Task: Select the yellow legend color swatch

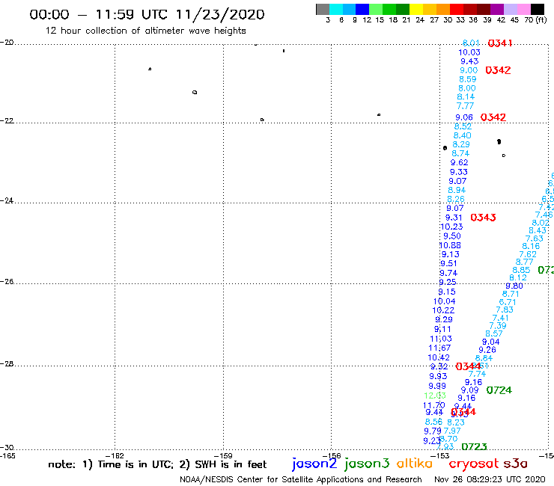Action: [x=416, y=9]
